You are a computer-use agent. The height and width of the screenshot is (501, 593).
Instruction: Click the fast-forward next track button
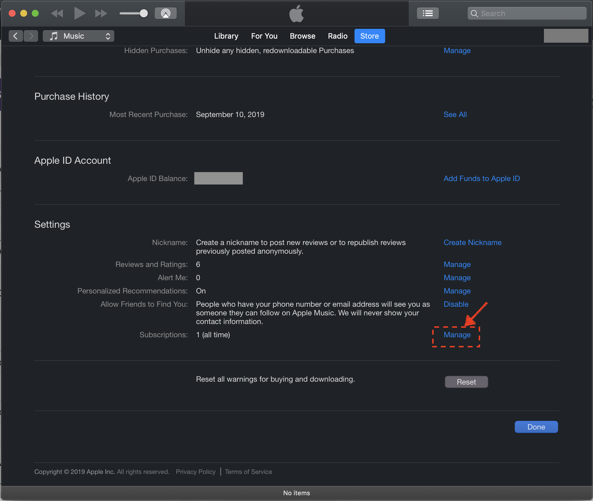point(101,13)
